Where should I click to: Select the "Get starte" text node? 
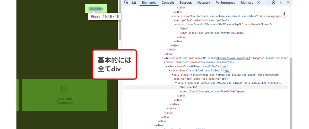[188, 87]
